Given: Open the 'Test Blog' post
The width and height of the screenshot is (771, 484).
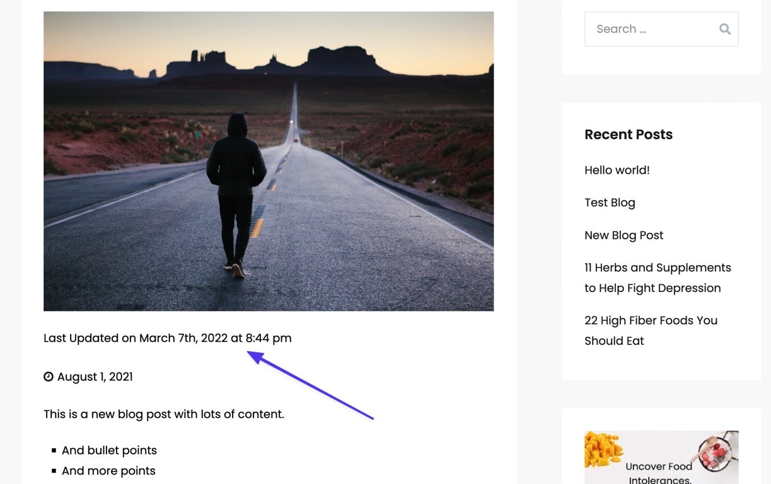Looking at the screenshot, I should coord(610,202).
